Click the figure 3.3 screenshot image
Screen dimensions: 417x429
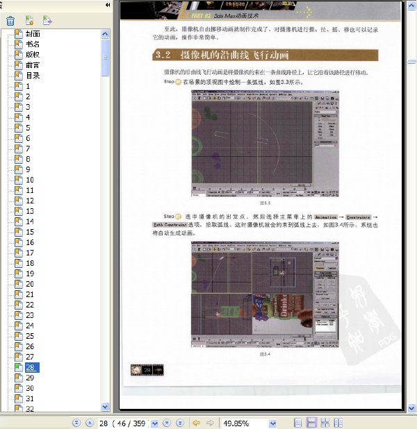265,144
